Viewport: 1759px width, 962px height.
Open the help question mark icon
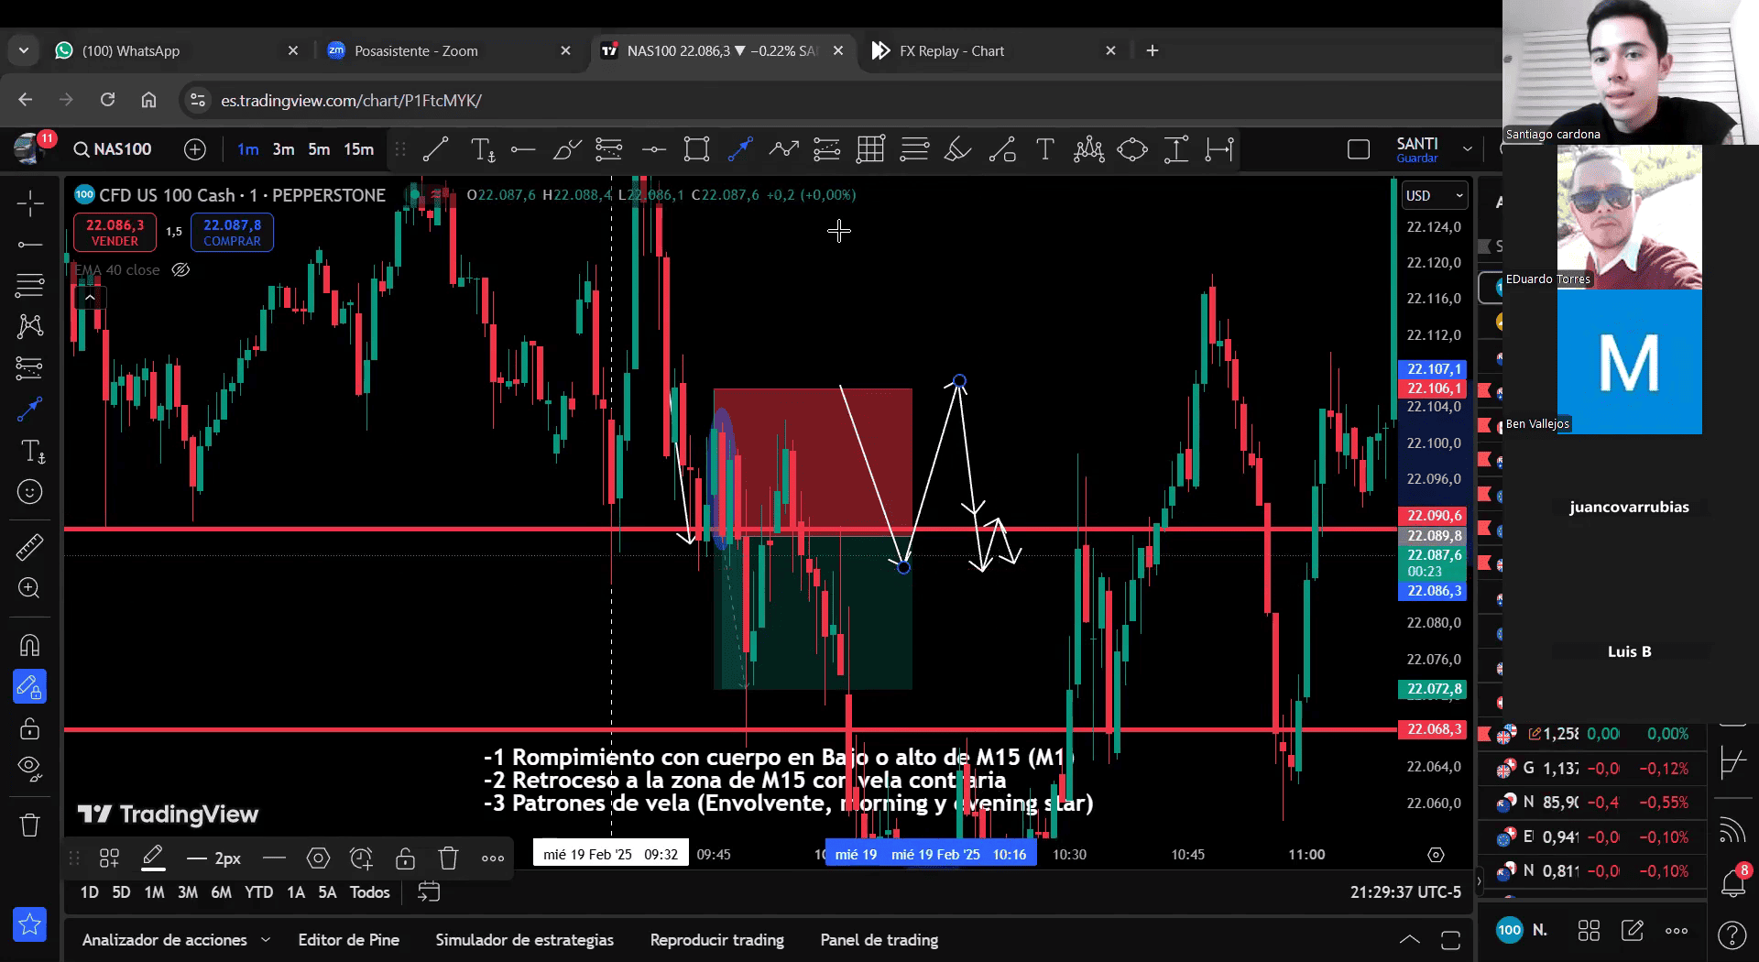(1732, 935)
